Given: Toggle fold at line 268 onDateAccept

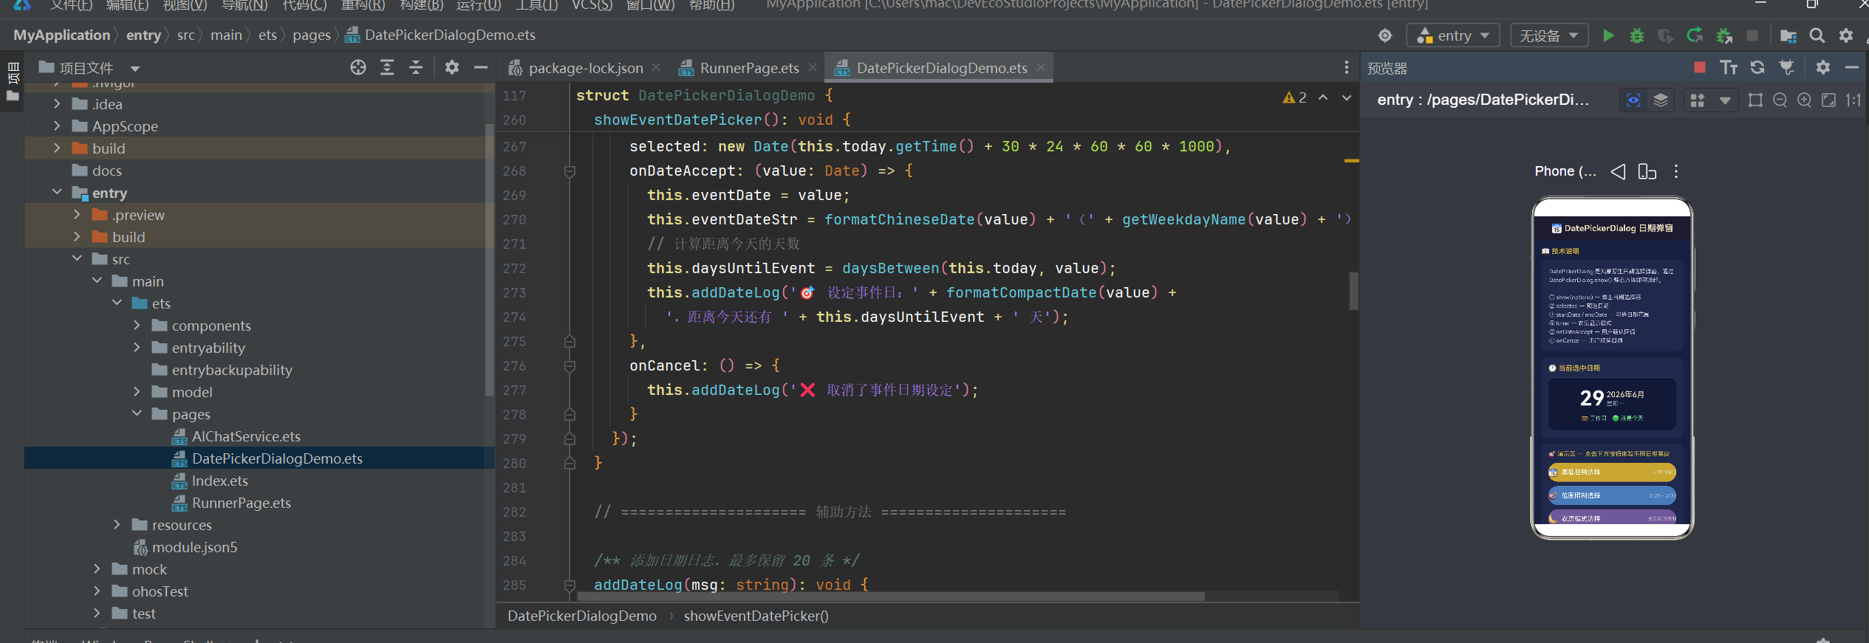Looking at the screenshot, I should click(570, 171).
